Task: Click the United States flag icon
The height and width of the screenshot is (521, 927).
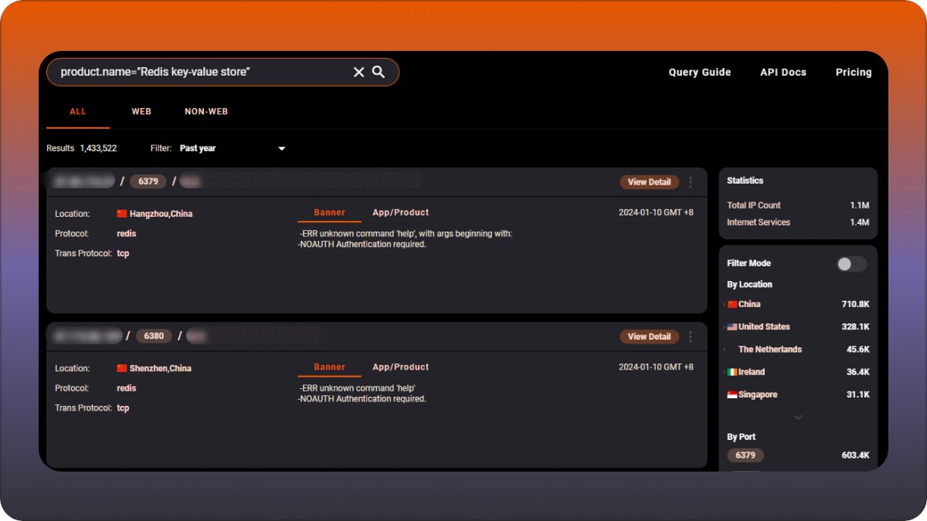Action: 732,326
